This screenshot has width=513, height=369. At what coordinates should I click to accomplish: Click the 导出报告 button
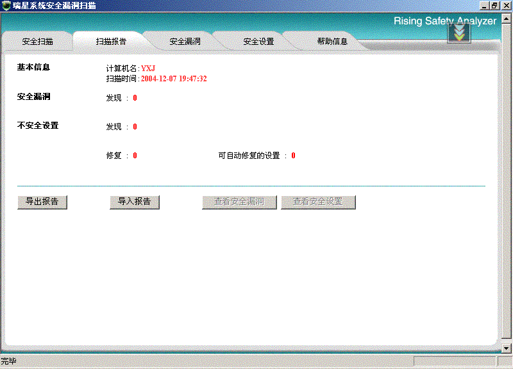tap(42, 202)
